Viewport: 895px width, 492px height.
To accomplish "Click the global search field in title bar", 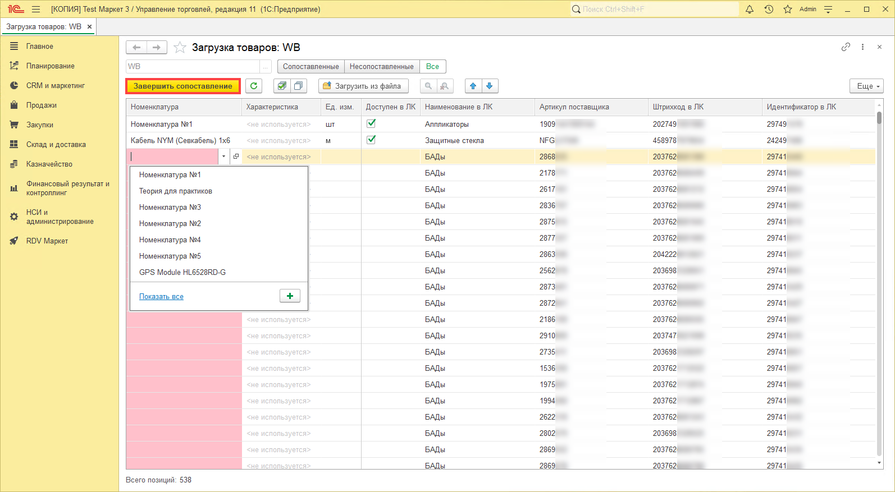I will (654, 9).
